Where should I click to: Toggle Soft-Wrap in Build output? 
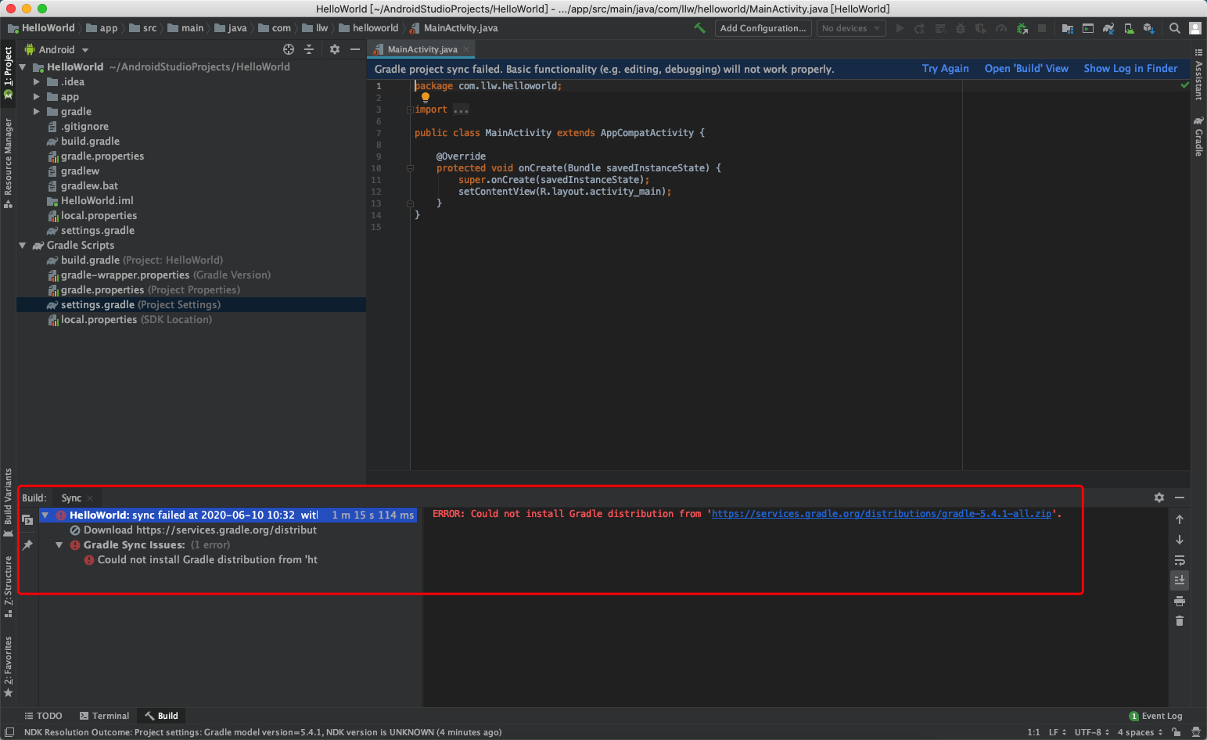(1180, 560)
